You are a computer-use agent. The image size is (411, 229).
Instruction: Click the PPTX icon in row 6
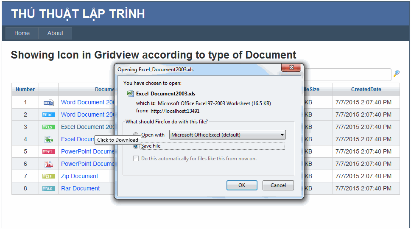(49, 164)
